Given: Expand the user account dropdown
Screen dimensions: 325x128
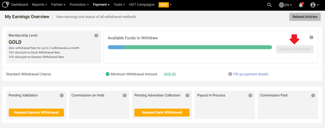Looking at the screenshot, I should click(x=315, y=5).
